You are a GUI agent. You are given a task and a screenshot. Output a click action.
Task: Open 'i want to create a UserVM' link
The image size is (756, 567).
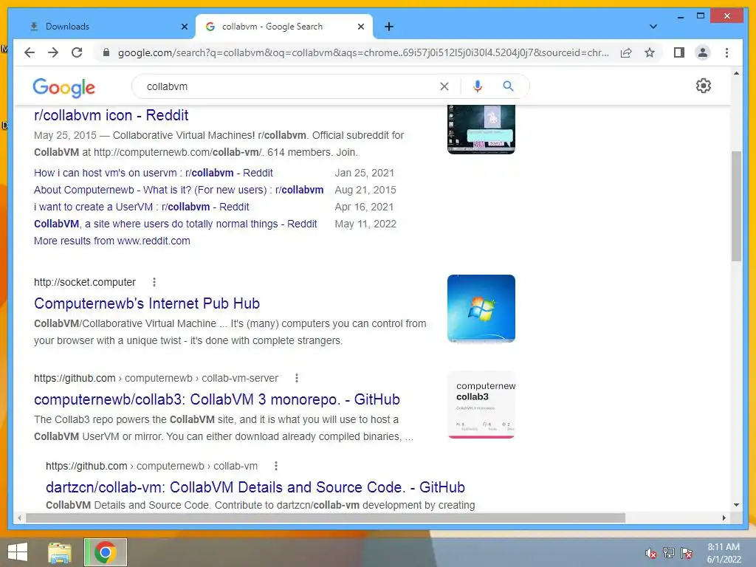141,207
